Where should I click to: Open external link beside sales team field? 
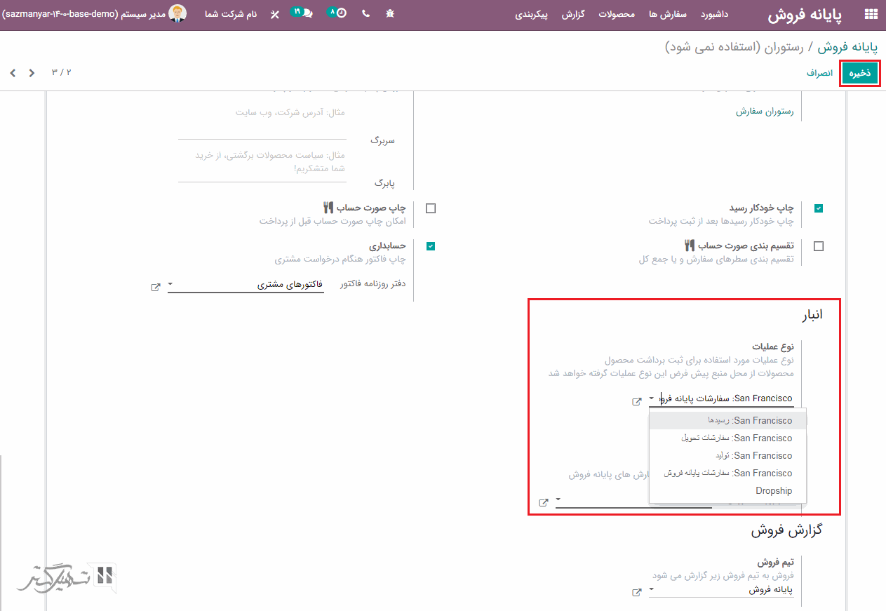637,592
